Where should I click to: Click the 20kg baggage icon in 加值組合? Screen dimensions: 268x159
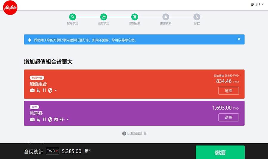tap(32, 91)
